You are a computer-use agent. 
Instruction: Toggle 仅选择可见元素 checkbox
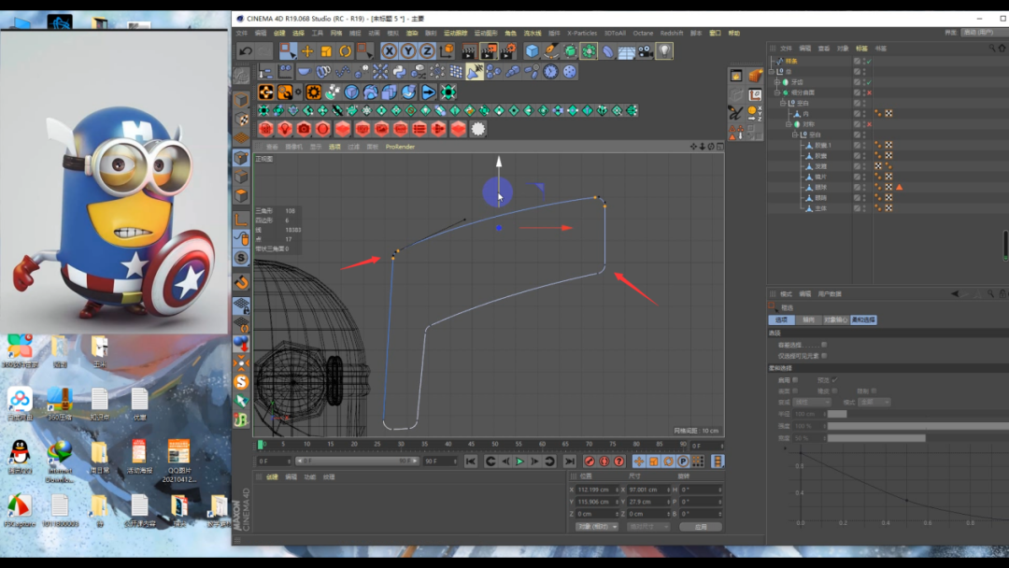pos(824,356)
